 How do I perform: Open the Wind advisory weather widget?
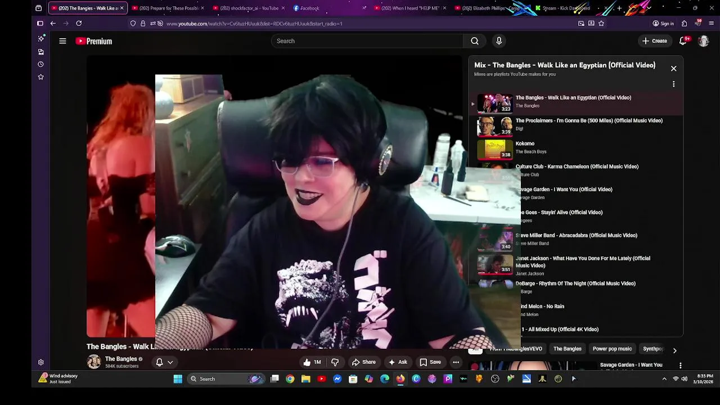coord(58,379)
